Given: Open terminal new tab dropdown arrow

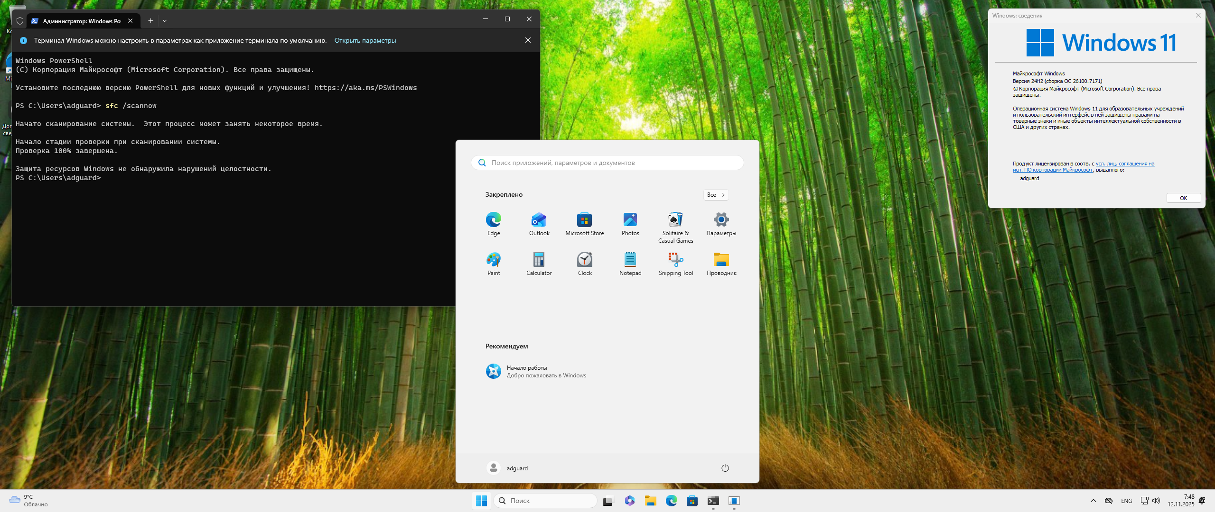Looking at the screenshot, I should [x=165, y=21].
